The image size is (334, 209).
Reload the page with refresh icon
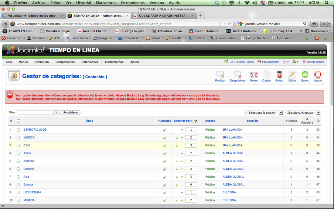coord(230,24)
